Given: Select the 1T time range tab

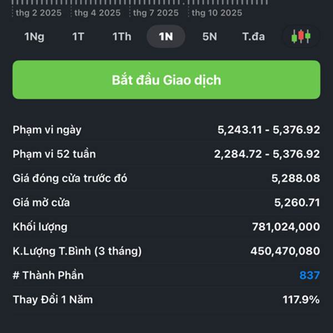Looking at the screenshot, I should click(78, 37).
